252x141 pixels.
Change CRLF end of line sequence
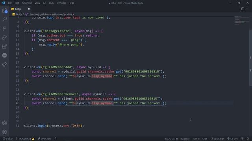click(x=205, y=139)
